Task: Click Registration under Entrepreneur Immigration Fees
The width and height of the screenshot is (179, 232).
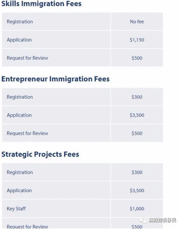Action: [x=20, y=97]
